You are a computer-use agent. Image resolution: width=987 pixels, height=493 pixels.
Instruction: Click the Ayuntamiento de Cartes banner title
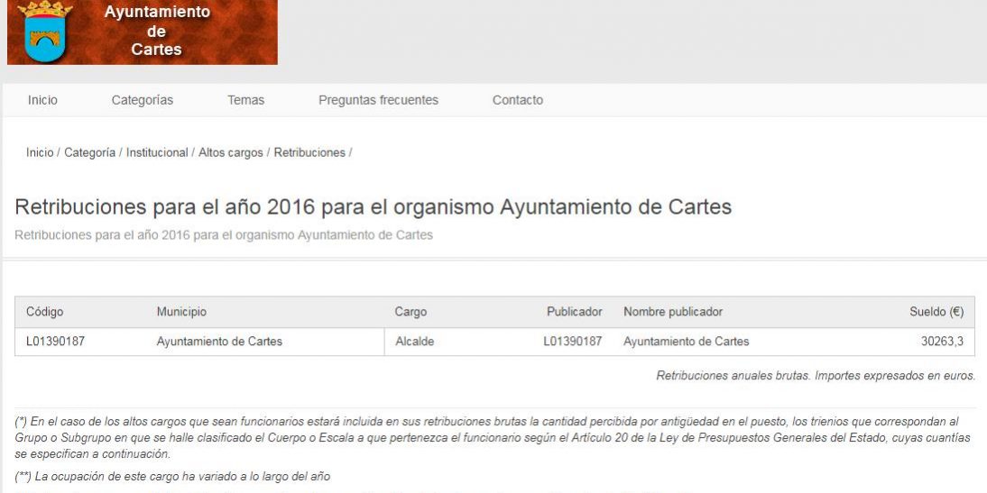pos(156,31)
